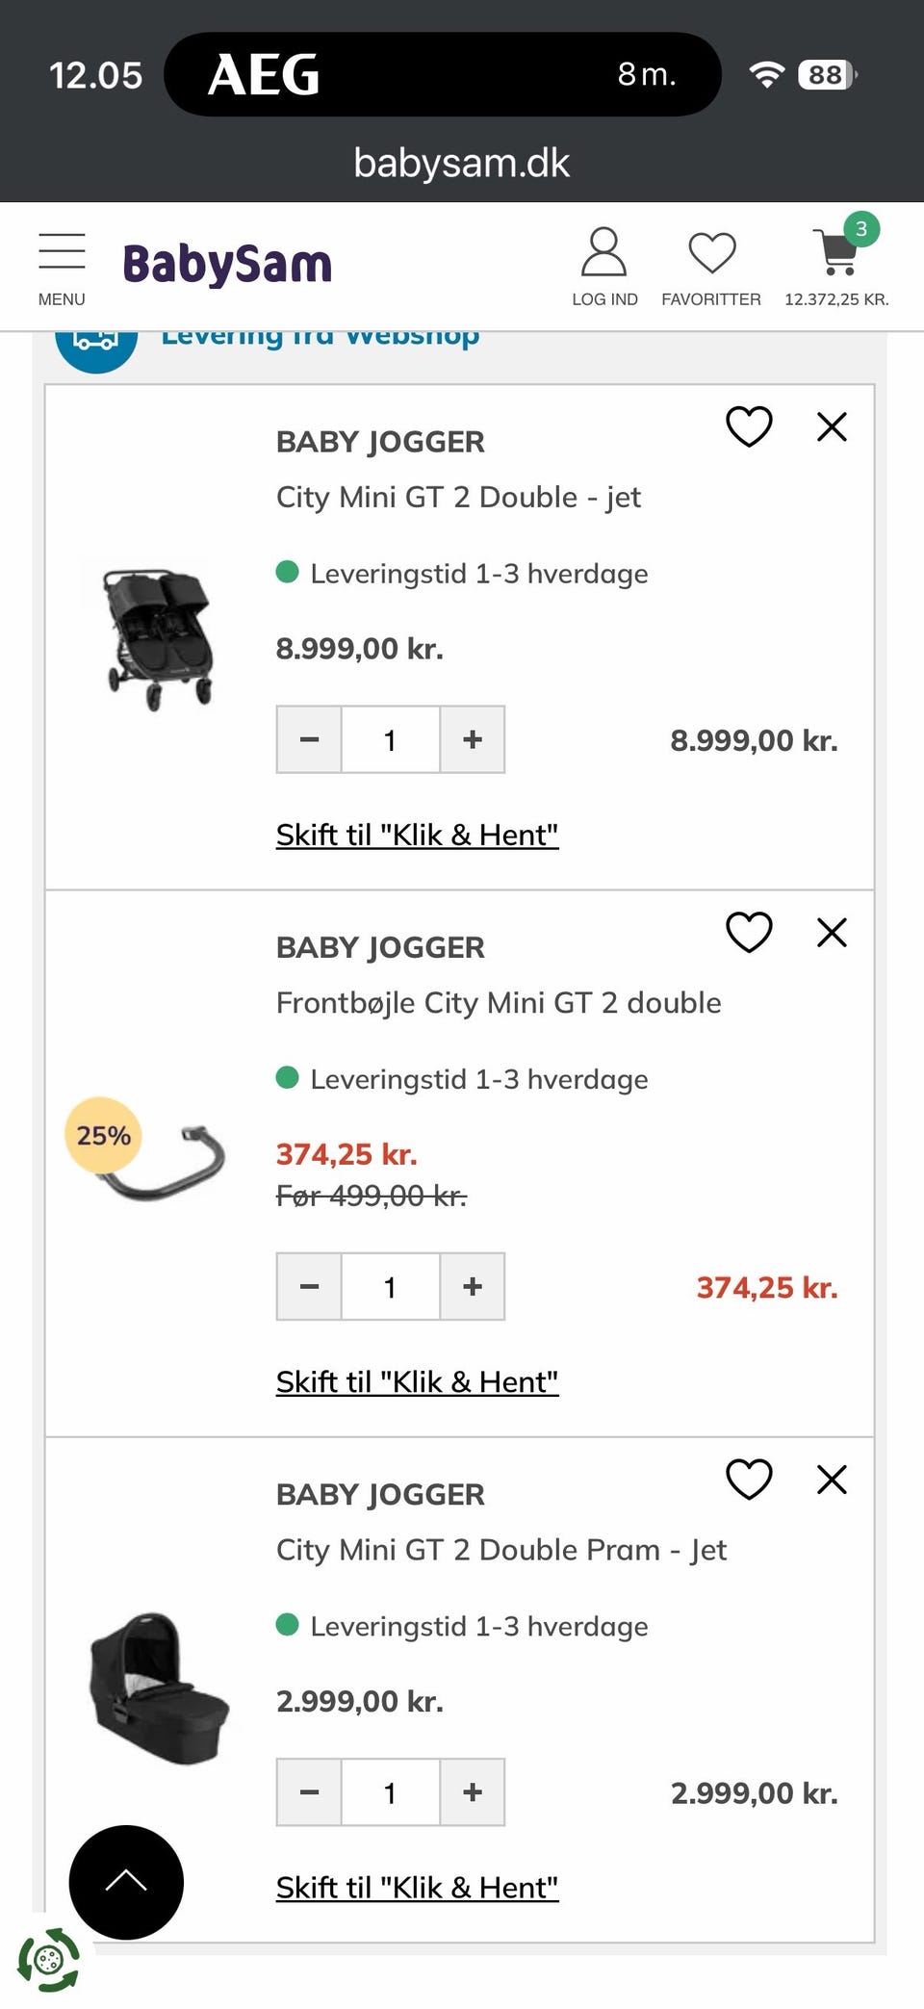Viewport: 924px width, 2009px height.
Task: Favorite the City Mini GT 2 Double stroller
Action: tap(750, 426)
